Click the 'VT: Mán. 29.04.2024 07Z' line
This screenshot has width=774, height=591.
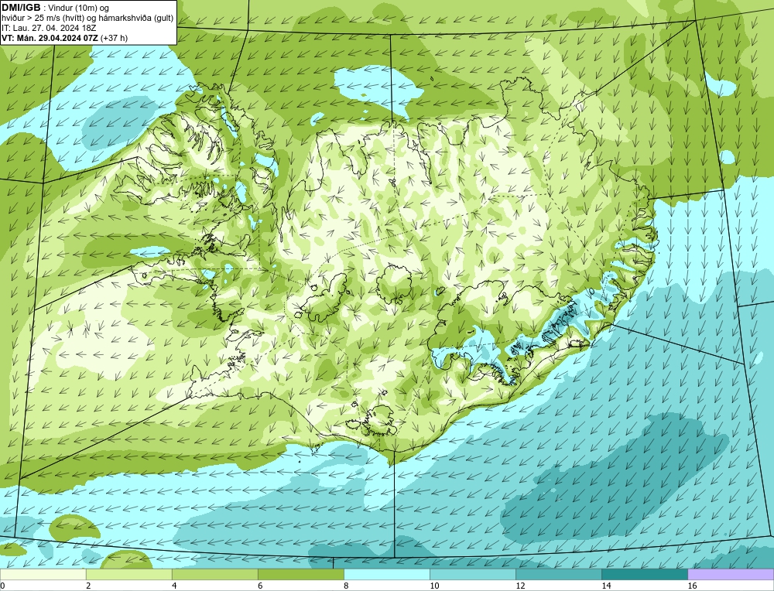(x=64, y=37)
